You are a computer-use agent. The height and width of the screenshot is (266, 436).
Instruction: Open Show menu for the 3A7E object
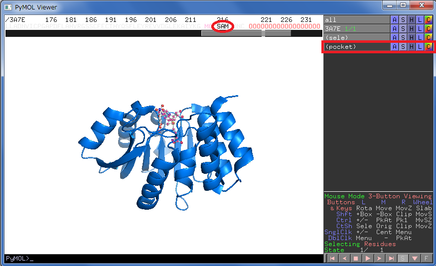(403, 29)
